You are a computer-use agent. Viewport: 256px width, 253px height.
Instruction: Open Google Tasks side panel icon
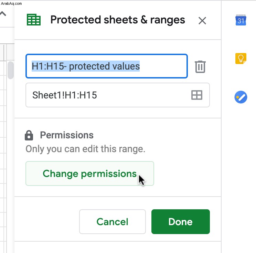tap(241, 97)
